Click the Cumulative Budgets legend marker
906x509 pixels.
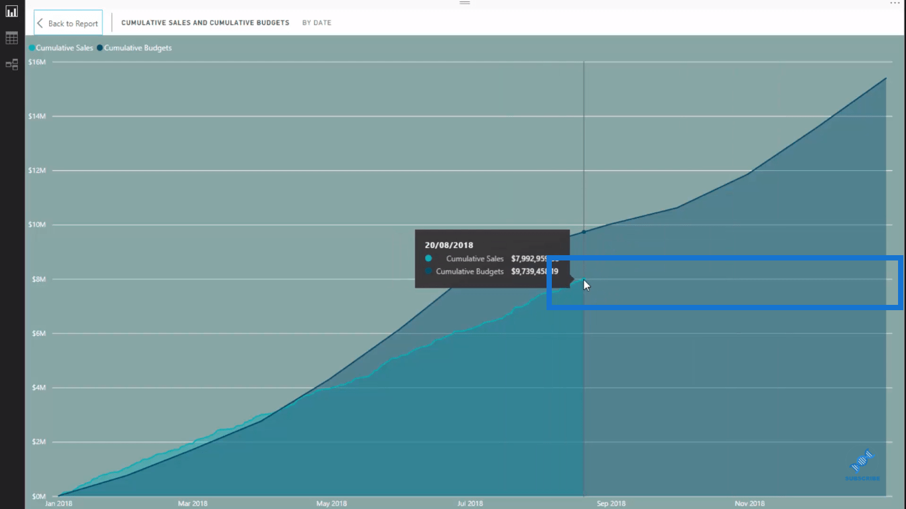(100, 48)
